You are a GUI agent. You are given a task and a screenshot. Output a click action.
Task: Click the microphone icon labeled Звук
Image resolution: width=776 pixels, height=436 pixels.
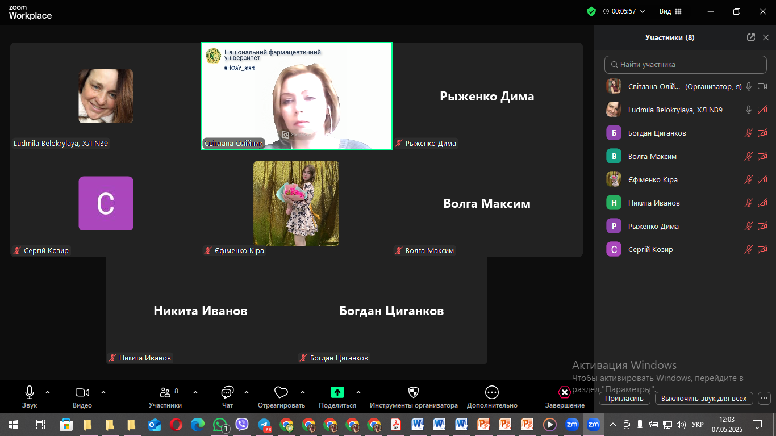(30, 392)
